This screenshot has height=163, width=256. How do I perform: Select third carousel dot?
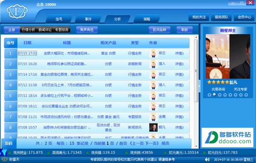(x=220, y=95)
